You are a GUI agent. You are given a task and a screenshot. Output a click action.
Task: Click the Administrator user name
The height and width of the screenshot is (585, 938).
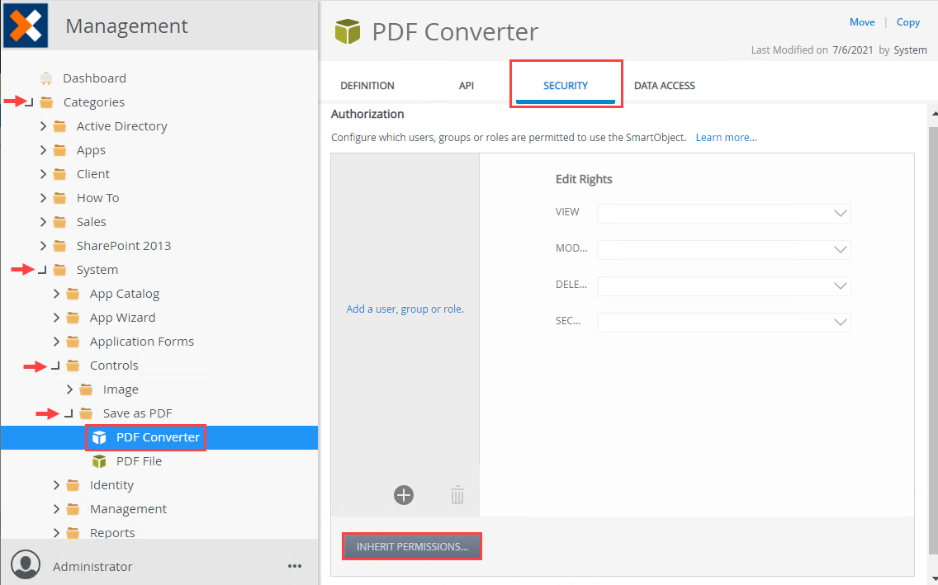[92, 567]
